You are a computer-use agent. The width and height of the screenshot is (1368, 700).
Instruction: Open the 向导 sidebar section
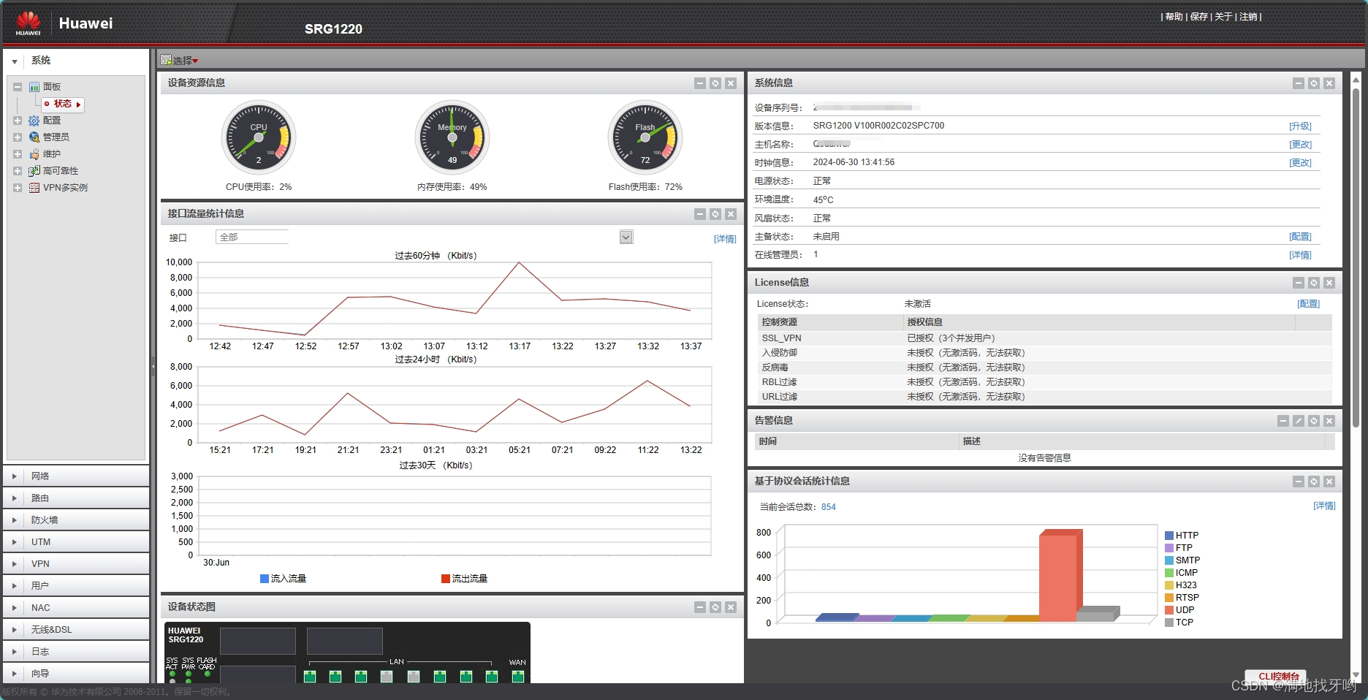[76, 674]
